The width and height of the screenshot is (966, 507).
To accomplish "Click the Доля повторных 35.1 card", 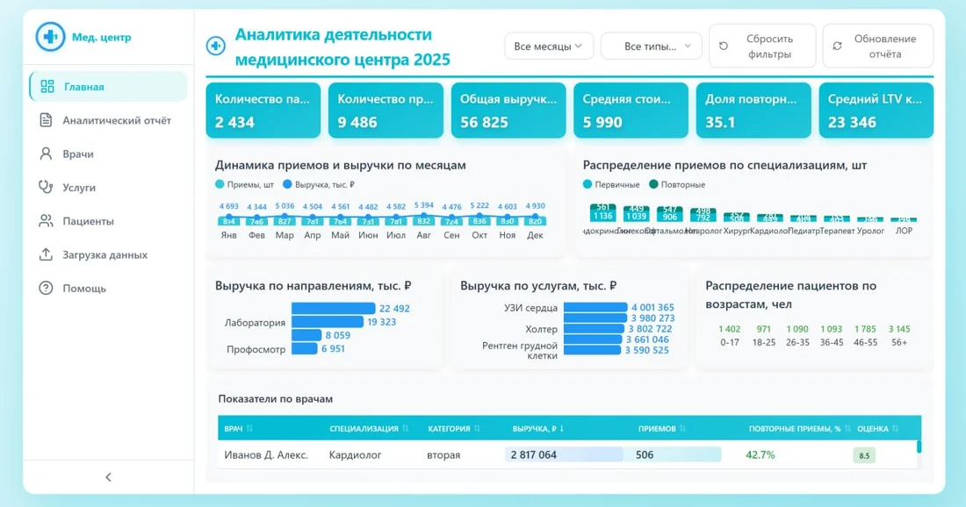I will [x=753, y=111].
